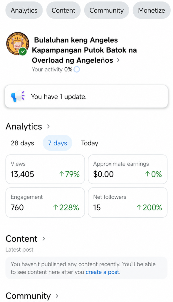Open the Approximate earnings card
This screenshot has height=302, width=173.
[128, 169]
